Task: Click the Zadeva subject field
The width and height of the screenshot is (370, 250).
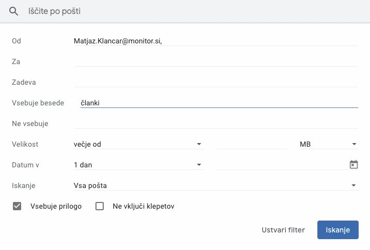Action: (x=216, y=82)
